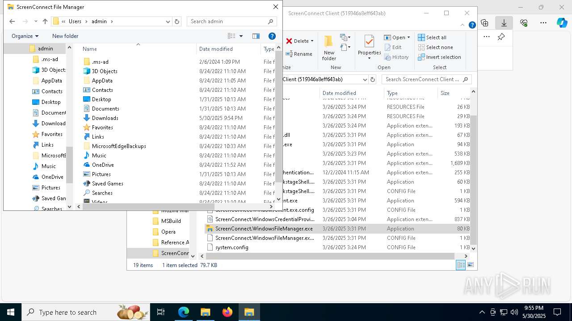The image size is (572, 321).
Task: Click New folder button in file dialog
Action: tap(65, 36)
